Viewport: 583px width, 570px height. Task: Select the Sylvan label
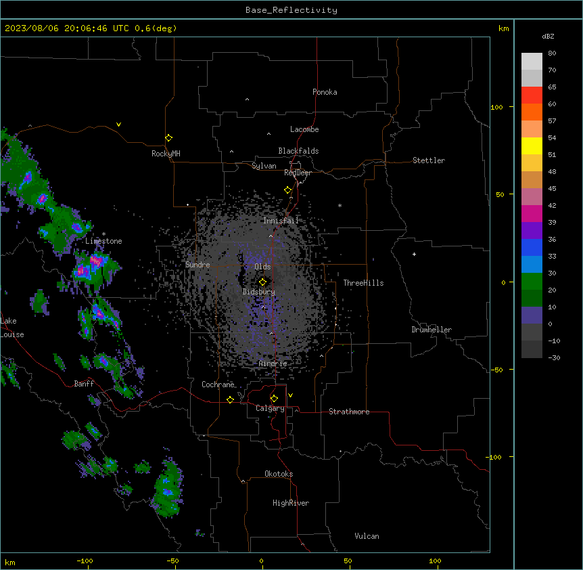pyautogui.click(x=264, y=166)
